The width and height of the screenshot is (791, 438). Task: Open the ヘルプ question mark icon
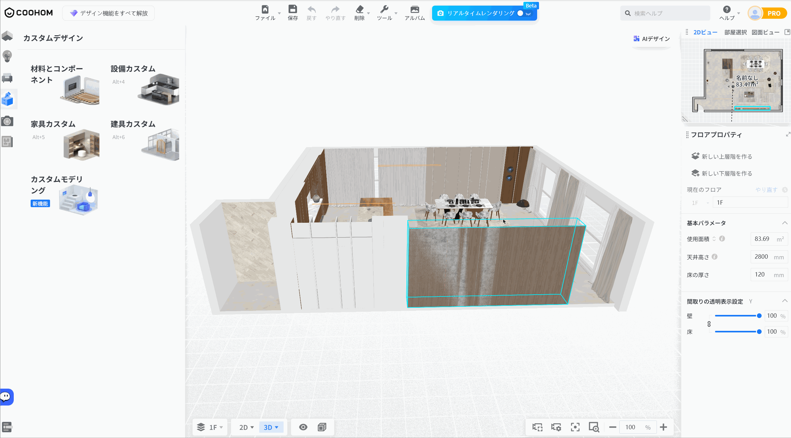coord(727,9)
